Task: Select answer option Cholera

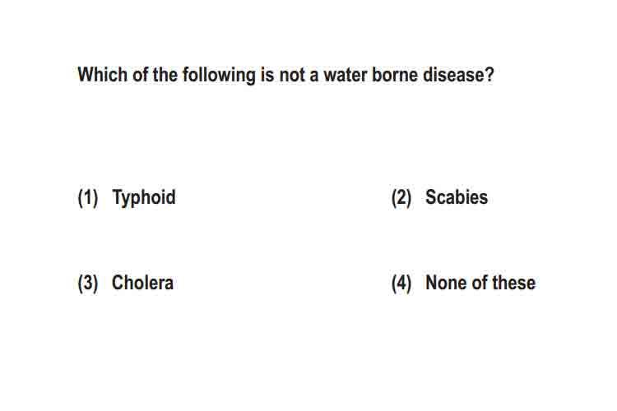Action: (x=142, y=283)
